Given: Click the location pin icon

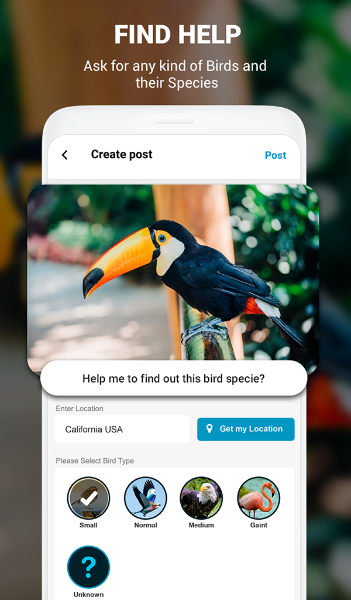Looking at the screenshot, I should 209,428.
